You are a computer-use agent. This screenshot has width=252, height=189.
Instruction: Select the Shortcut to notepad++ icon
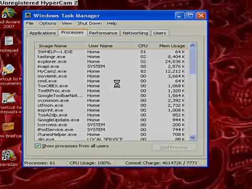(9, 103)
